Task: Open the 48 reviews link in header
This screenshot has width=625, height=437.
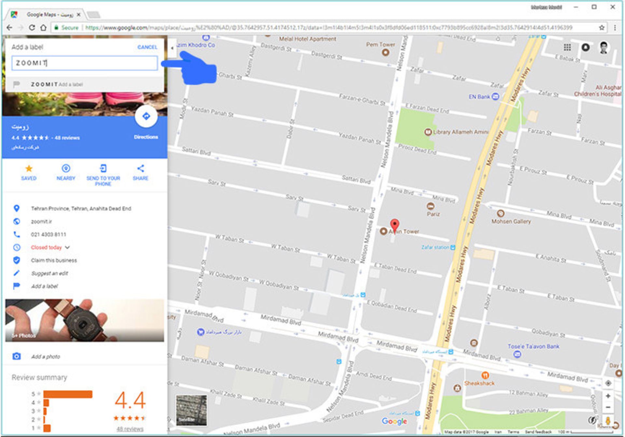Action: [67, 138]
